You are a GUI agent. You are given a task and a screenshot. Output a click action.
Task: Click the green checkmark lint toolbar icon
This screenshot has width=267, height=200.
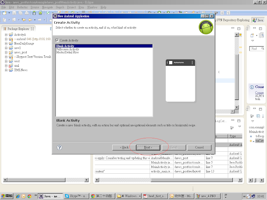click(x=48, y=13)
